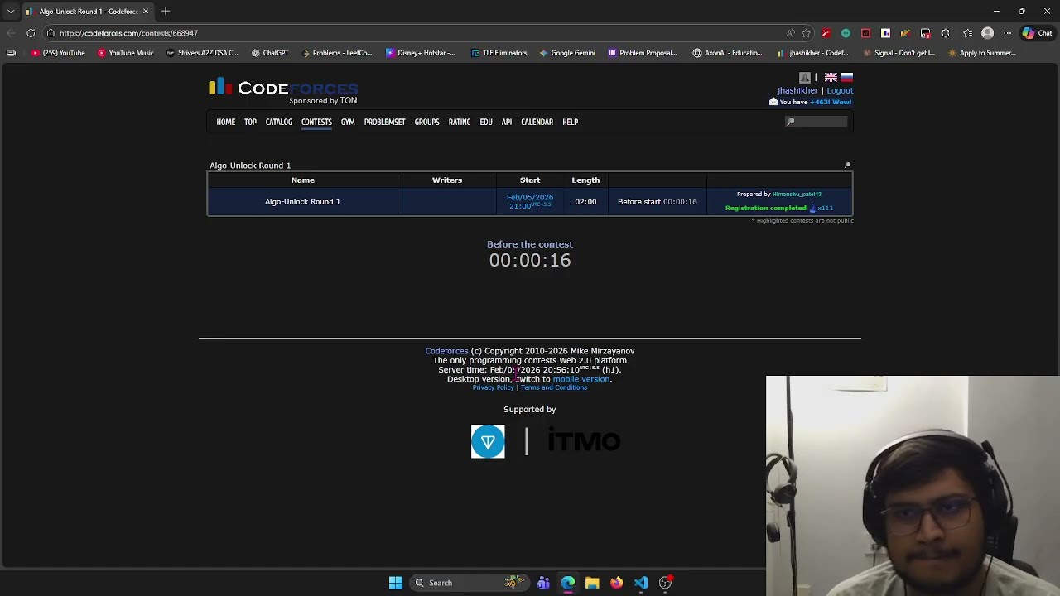Switch to mobile version link
The height and width of the screenshot is (596, 1060).
[x=581, y=379]
